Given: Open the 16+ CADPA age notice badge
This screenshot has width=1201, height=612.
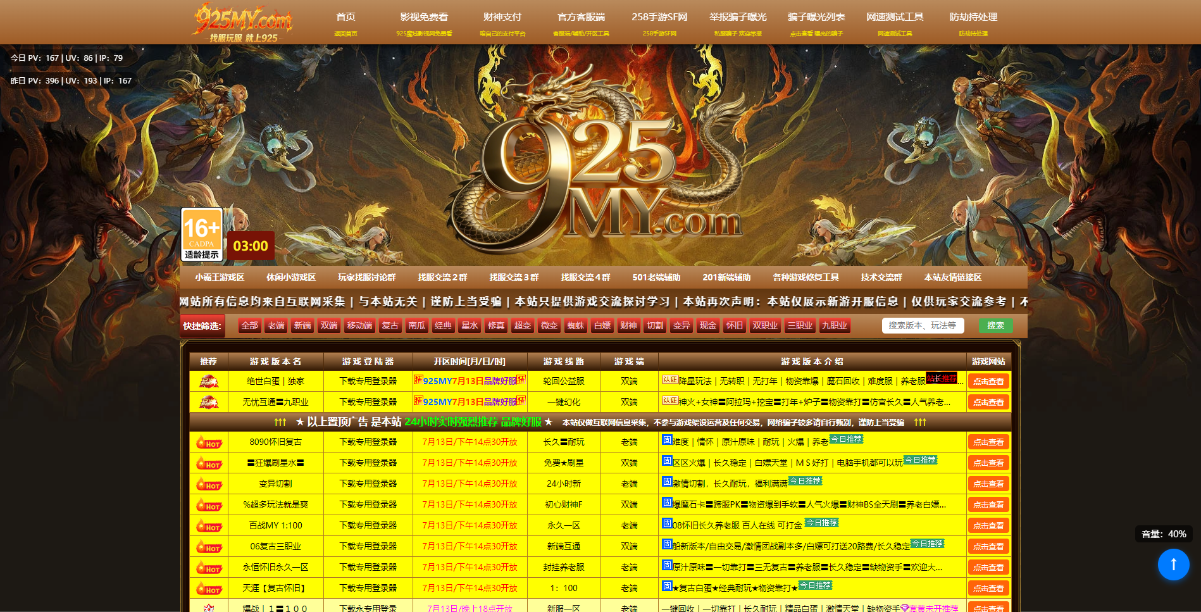Looking at the screenshot, I should [202, 235].
